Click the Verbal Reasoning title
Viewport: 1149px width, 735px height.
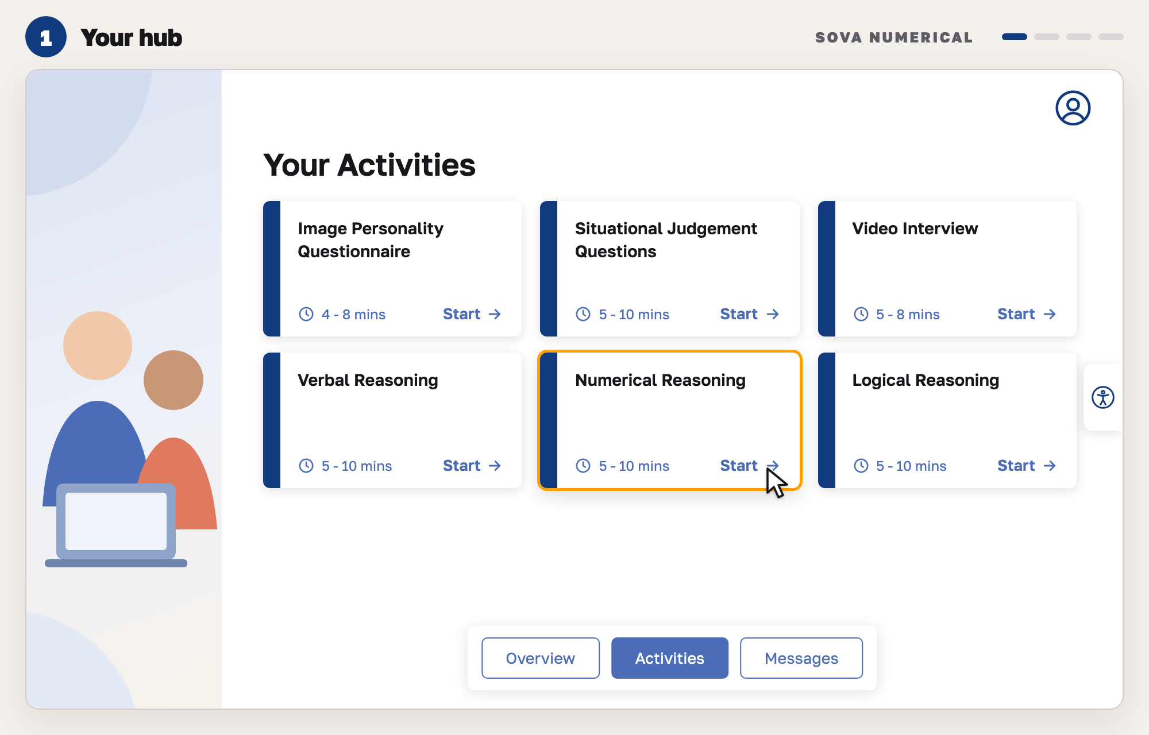[368, 380]
